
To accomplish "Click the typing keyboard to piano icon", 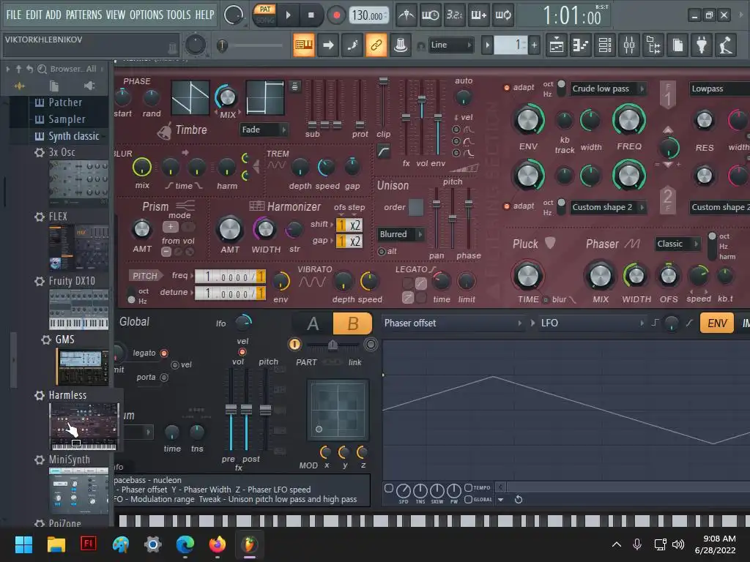I will coord(304,45).
